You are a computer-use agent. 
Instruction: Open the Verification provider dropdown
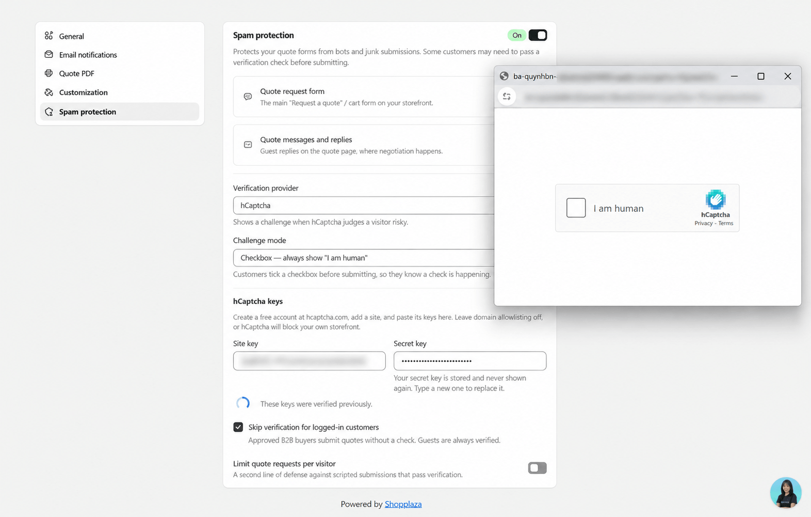coord(364,206)
